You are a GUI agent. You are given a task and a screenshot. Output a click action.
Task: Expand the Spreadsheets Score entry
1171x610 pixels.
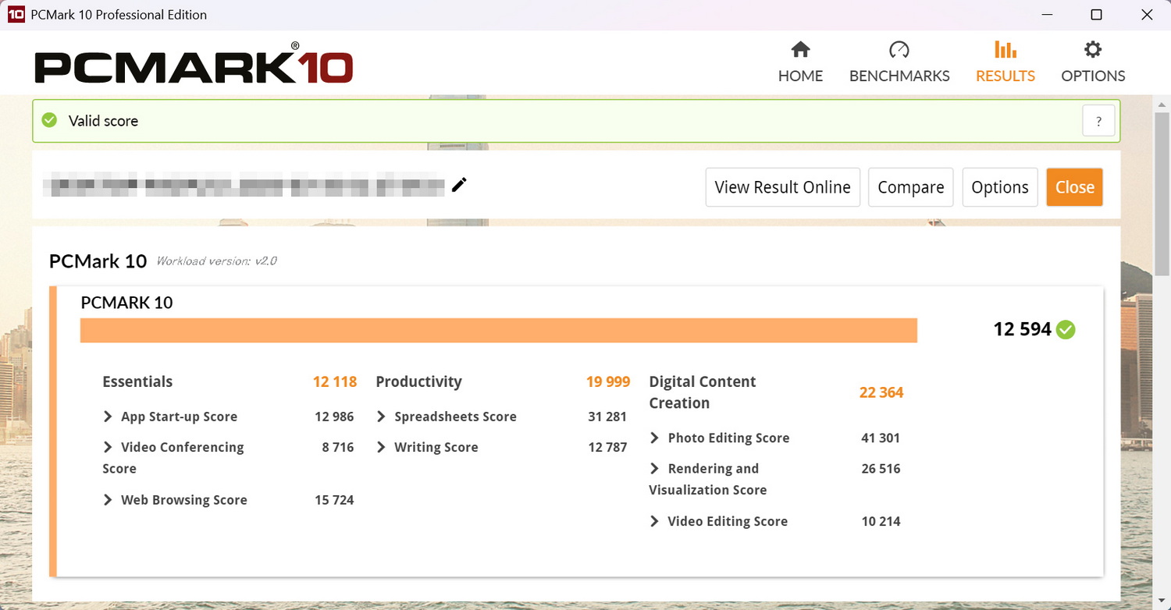click(x=381, y=416)
